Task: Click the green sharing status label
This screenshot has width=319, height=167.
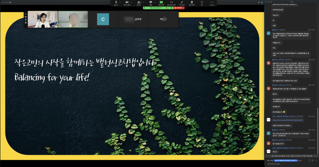Action: [x=156, y=8]
